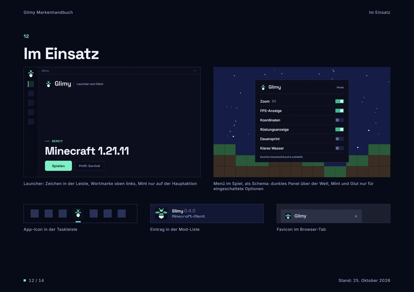Turn on Klares Wasser toggle
The image size is (414, 292).
click(339, 148)
